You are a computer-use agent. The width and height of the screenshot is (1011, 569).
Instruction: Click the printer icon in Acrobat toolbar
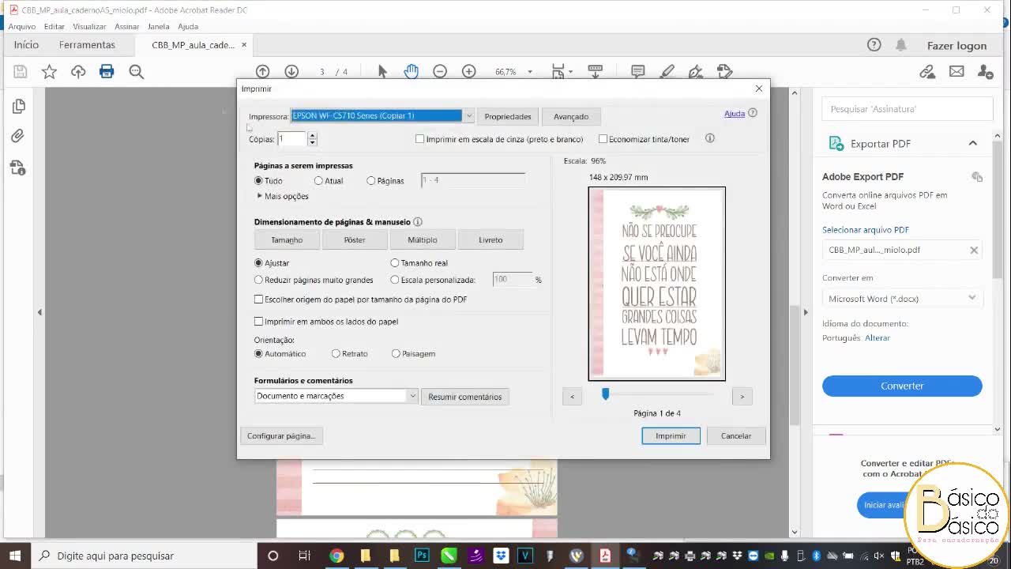point(107,72)
